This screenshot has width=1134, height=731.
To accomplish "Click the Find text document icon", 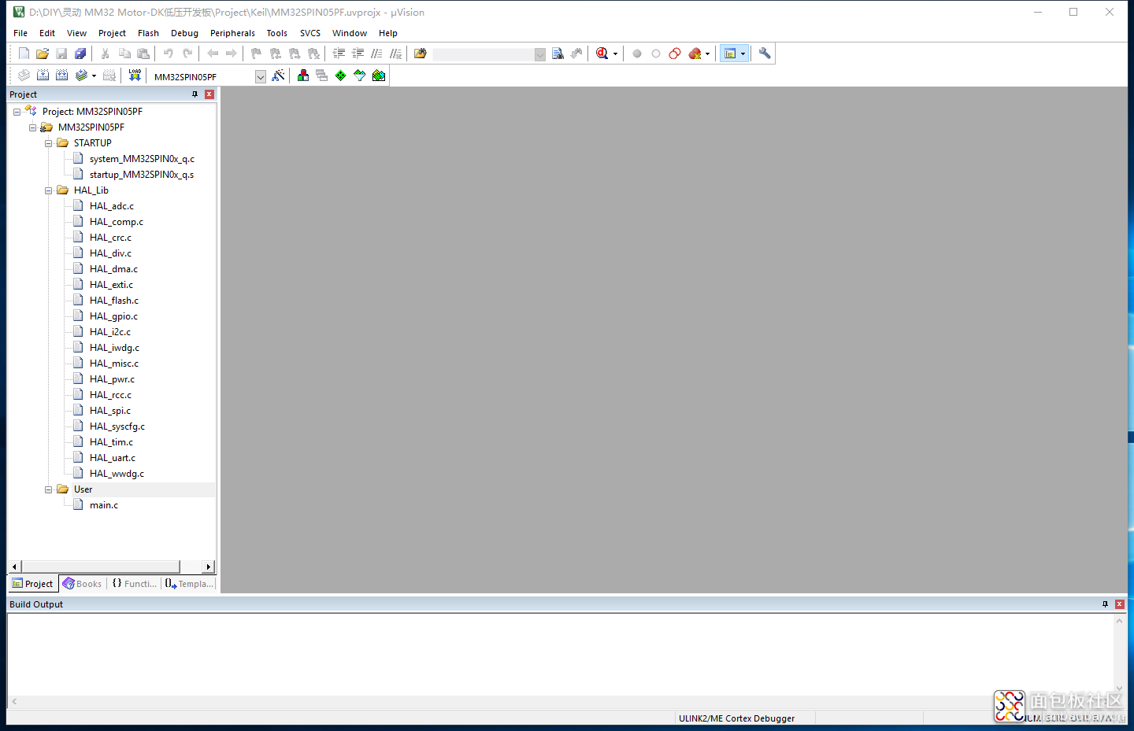I will [x=558, y=54].
